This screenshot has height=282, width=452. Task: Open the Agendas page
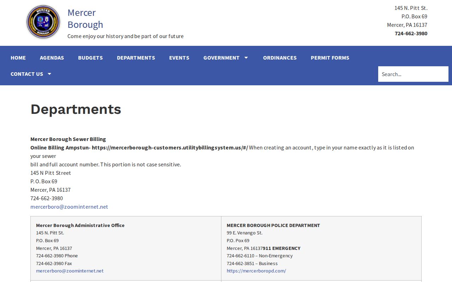click(52, 58)
